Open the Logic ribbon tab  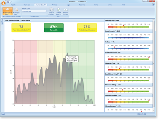68,5
